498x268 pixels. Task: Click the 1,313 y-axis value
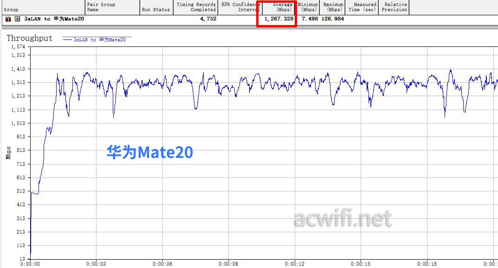click(x=18, y=83)
